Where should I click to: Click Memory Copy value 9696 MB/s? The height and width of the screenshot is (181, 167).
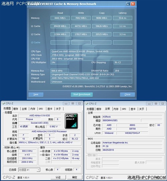(x=102, y=18)
